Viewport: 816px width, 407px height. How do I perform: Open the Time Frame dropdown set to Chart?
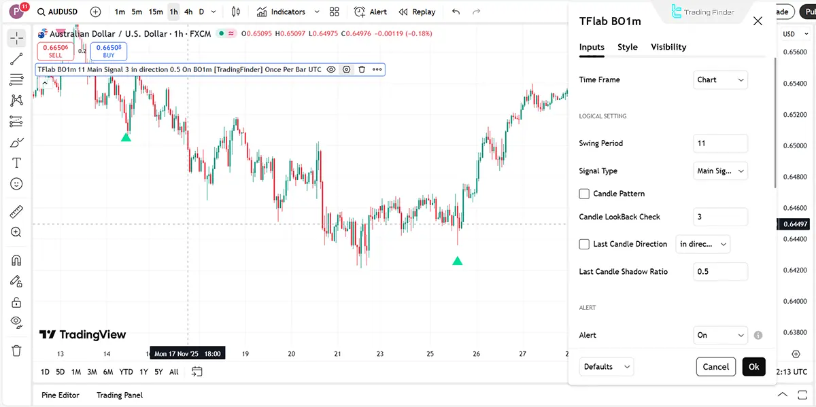[x=719, y=79]
